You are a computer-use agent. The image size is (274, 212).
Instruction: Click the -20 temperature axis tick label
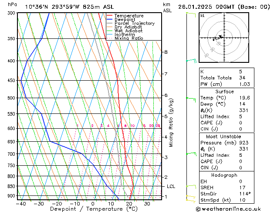tap(57, 204)
